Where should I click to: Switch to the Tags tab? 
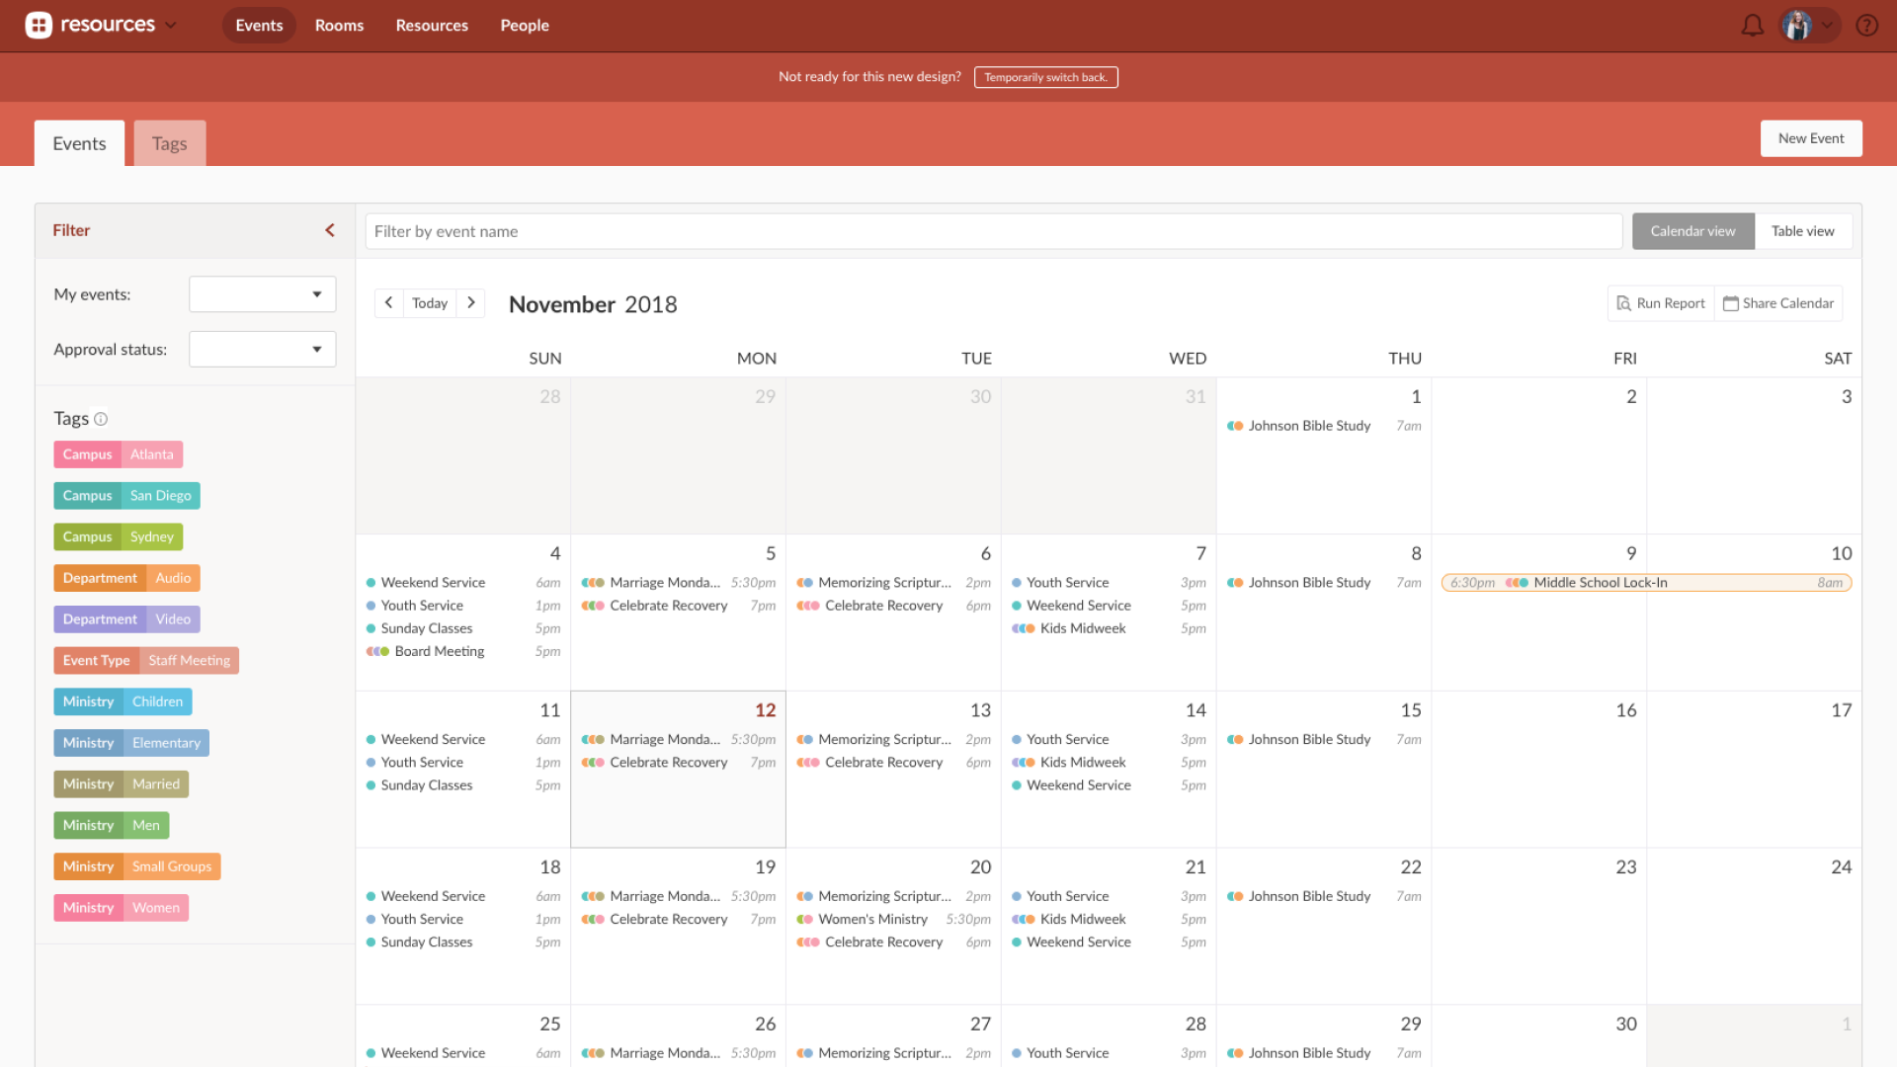169,142
